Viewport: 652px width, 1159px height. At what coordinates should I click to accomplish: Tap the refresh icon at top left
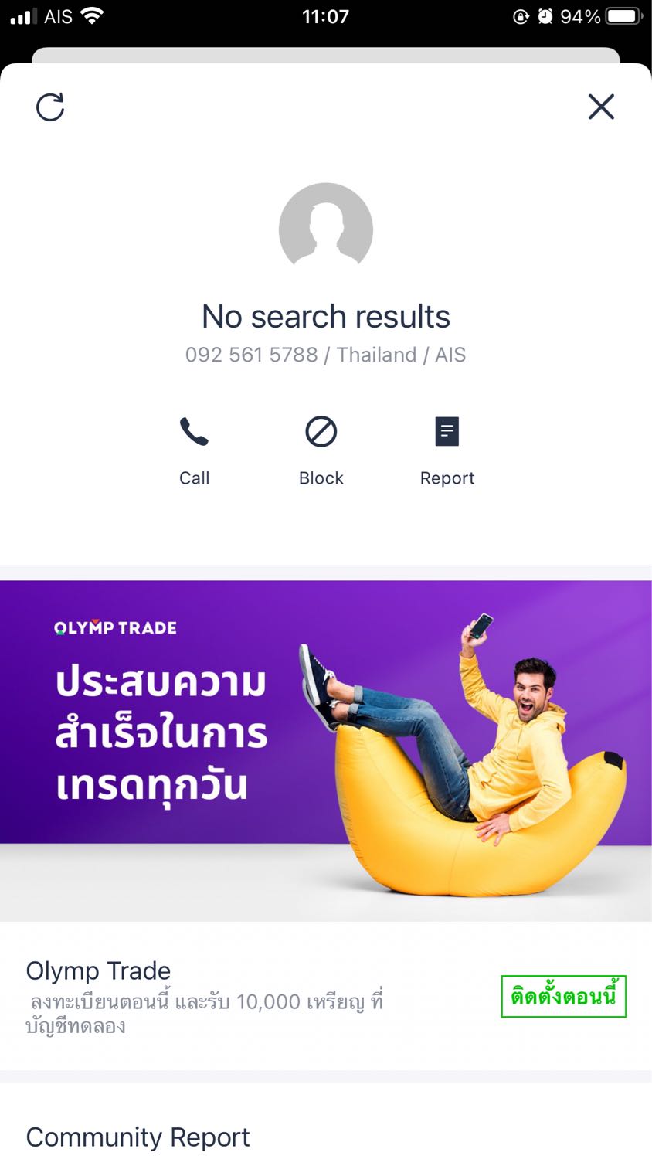coord(50,107)
